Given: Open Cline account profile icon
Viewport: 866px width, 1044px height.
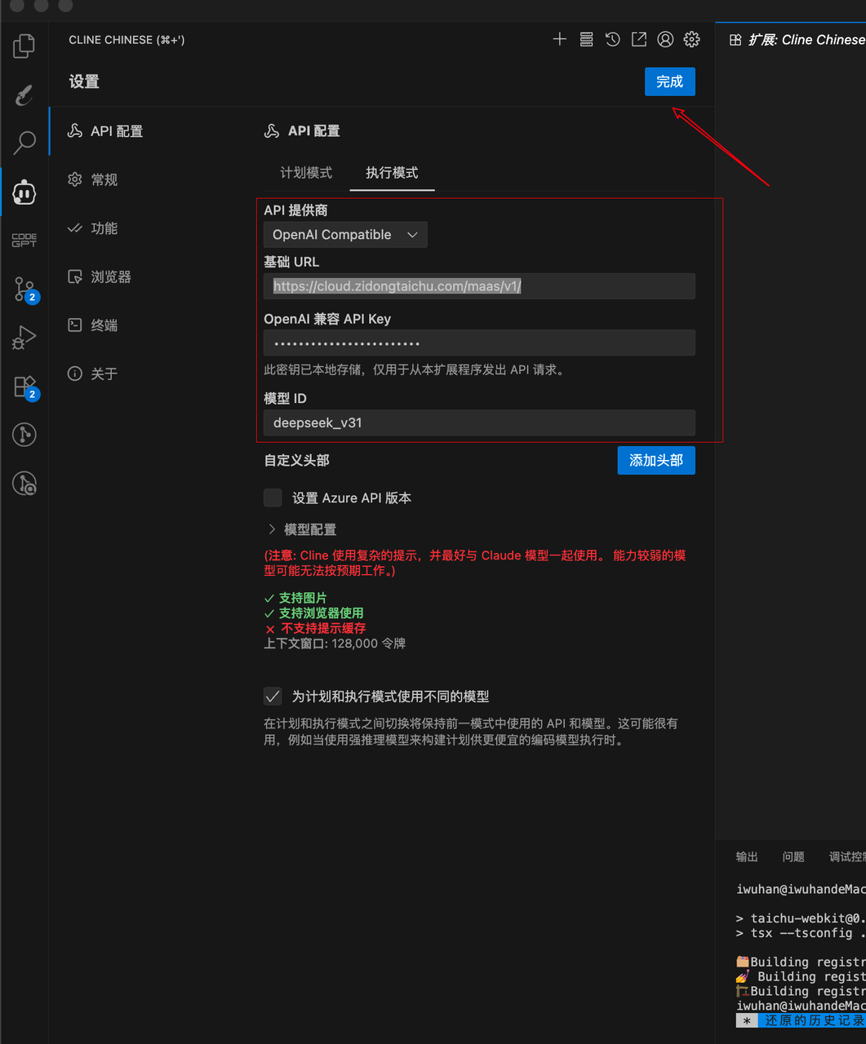Looking at the screenshot, I should click(665, 39).
